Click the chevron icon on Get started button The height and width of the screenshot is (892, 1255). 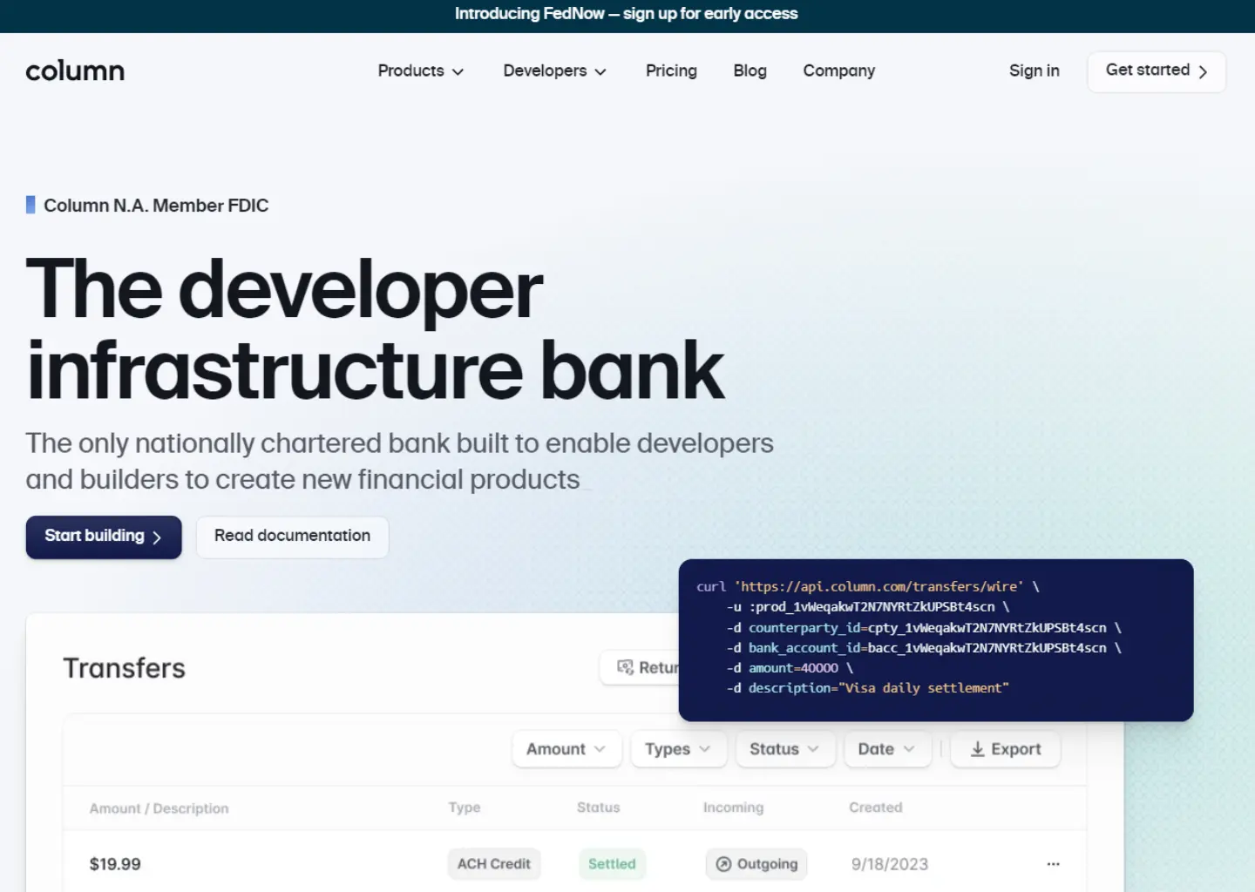coord(1203,71)
